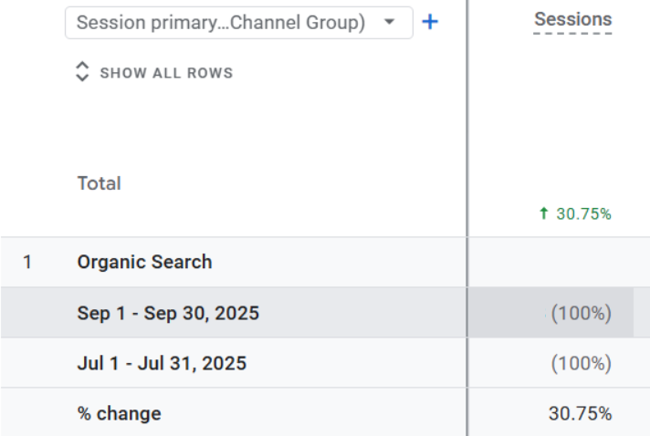The width and height of the screenshot is (650, 436).
Task: Click the (100%) value for September sessions
Action: [581, 314]
